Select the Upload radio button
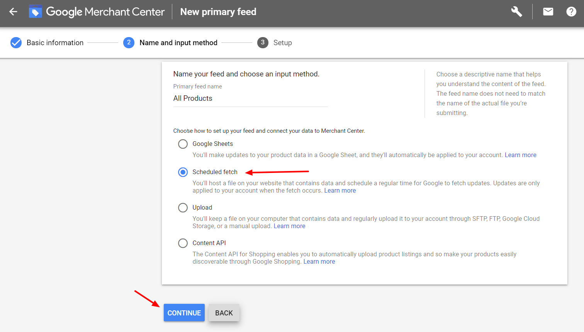Image resolution: width=584 pixels, height=332 pixels. [x=183, y=208]
